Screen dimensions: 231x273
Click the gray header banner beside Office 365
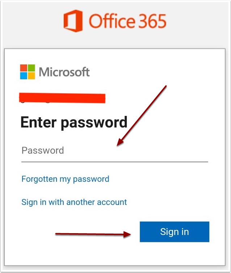tap(197, 24)
